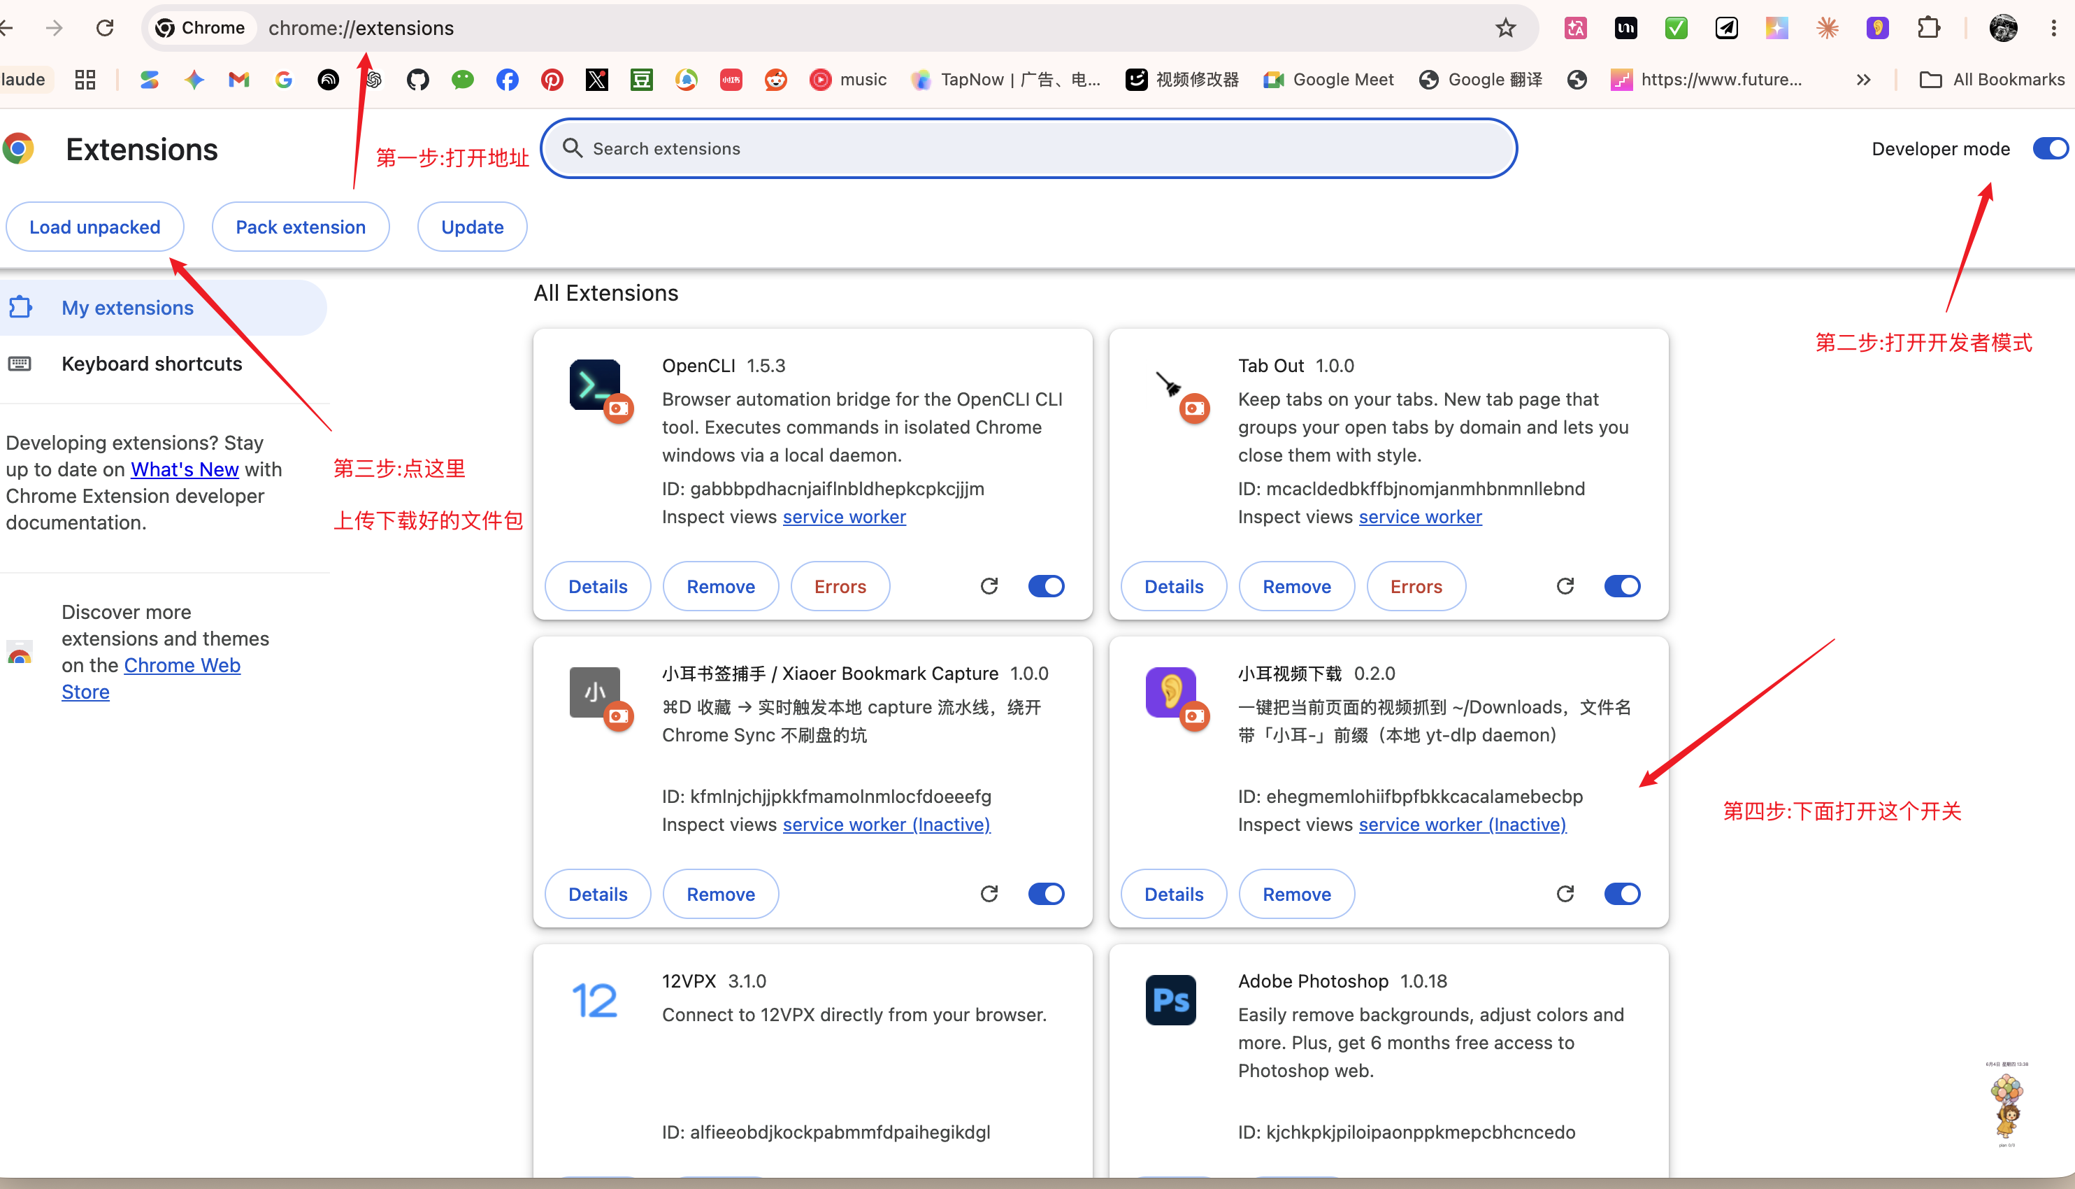View Errors for Tab Out
The width and height of the screenshot is (2075, 1189).
coord(1416,586)
